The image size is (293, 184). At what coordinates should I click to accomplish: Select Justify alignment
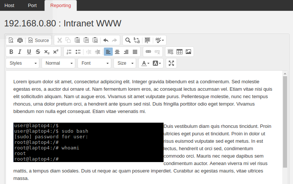pos(135,52)
